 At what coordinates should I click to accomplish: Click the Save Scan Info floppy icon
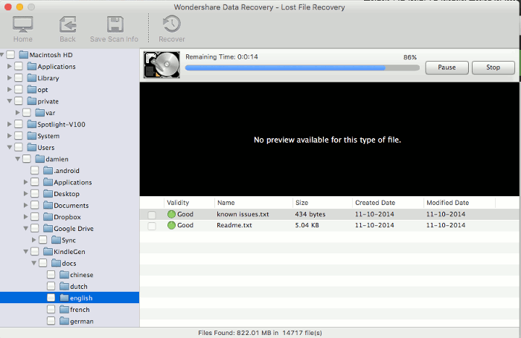point(115,25)
